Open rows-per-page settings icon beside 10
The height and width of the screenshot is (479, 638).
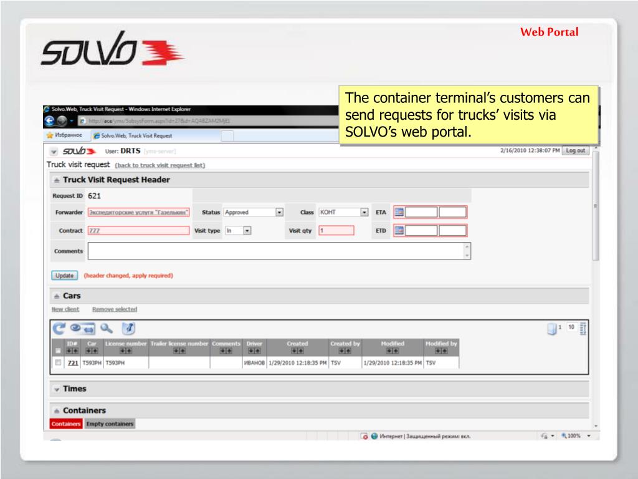[x=583, y=329]
